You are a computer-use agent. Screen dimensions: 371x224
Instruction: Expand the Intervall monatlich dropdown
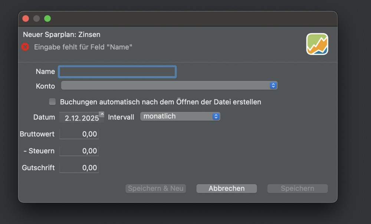pos(180,116)
